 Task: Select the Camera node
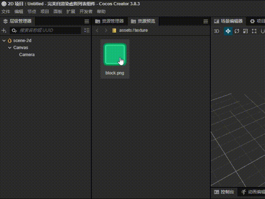point(26,55)
